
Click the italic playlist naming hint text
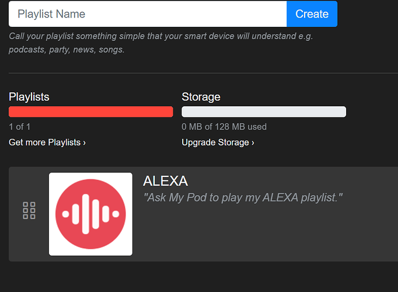coord(161,43)
